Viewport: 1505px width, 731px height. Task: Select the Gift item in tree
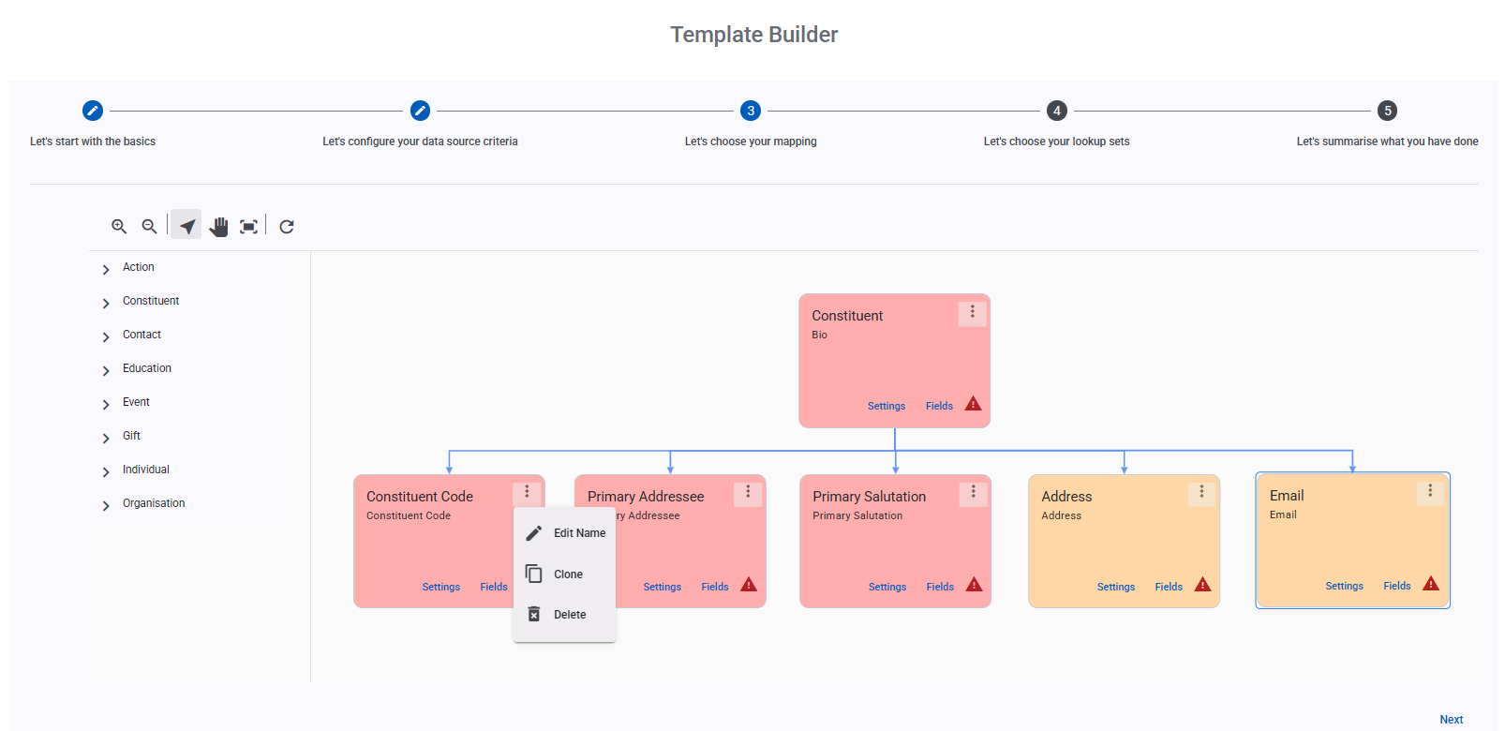[x=131, y=436]
